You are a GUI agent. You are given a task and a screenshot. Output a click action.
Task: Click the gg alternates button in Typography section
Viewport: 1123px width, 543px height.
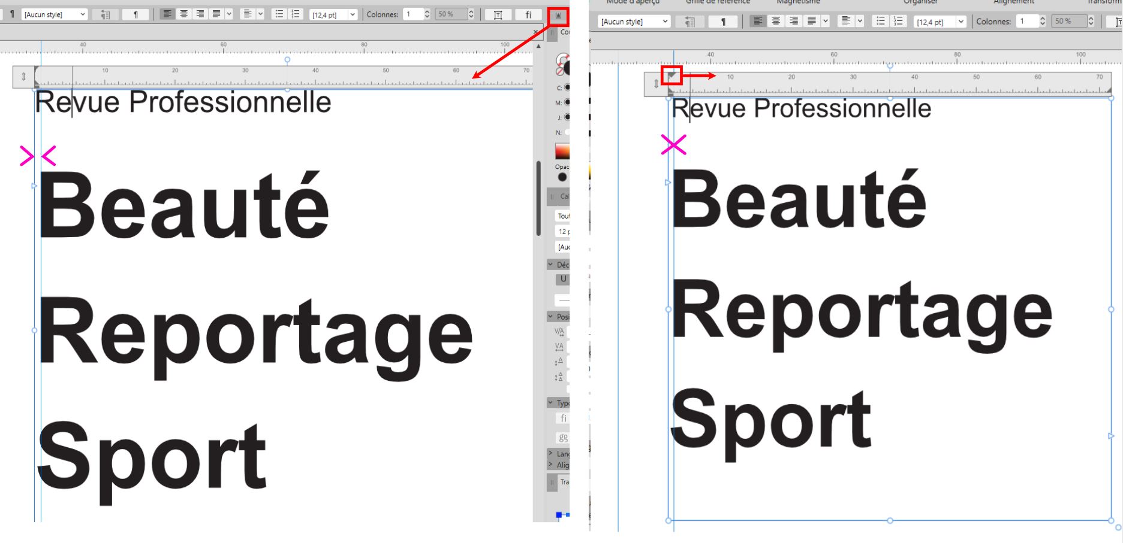[563, 438]
